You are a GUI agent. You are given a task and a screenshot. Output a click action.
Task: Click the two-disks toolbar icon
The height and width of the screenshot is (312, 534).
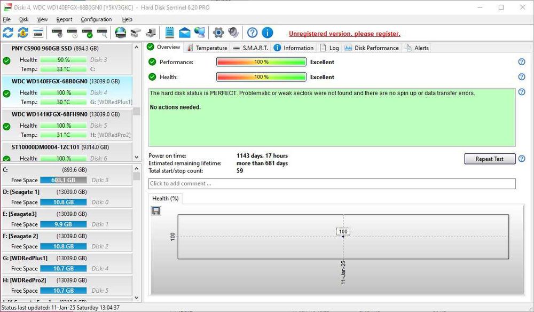pos(136,33)
